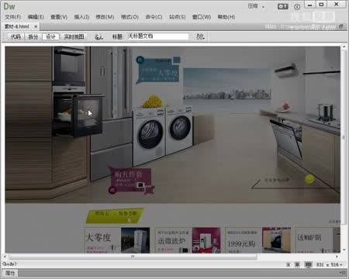
Task: Open the 压缩 workspace switcher dropdown
Action: pyautogui.click(x=256, y=6)
